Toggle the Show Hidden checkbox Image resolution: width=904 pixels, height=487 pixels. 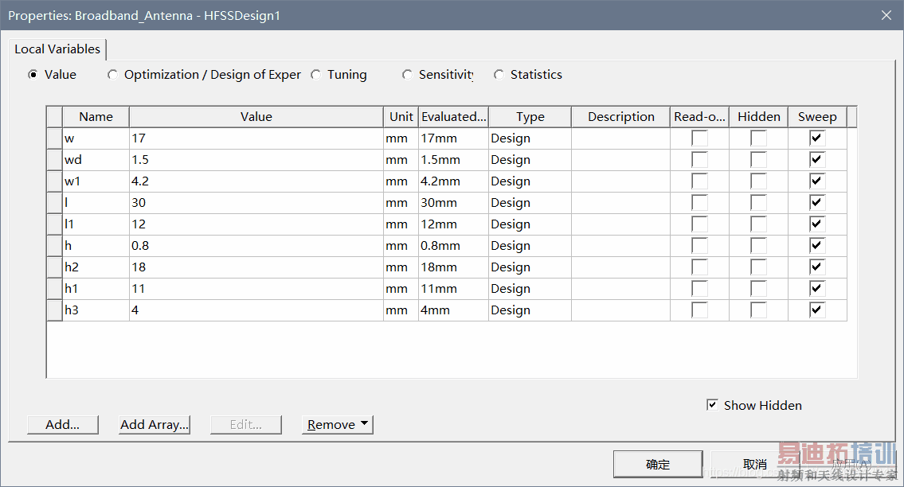[712, 405]
